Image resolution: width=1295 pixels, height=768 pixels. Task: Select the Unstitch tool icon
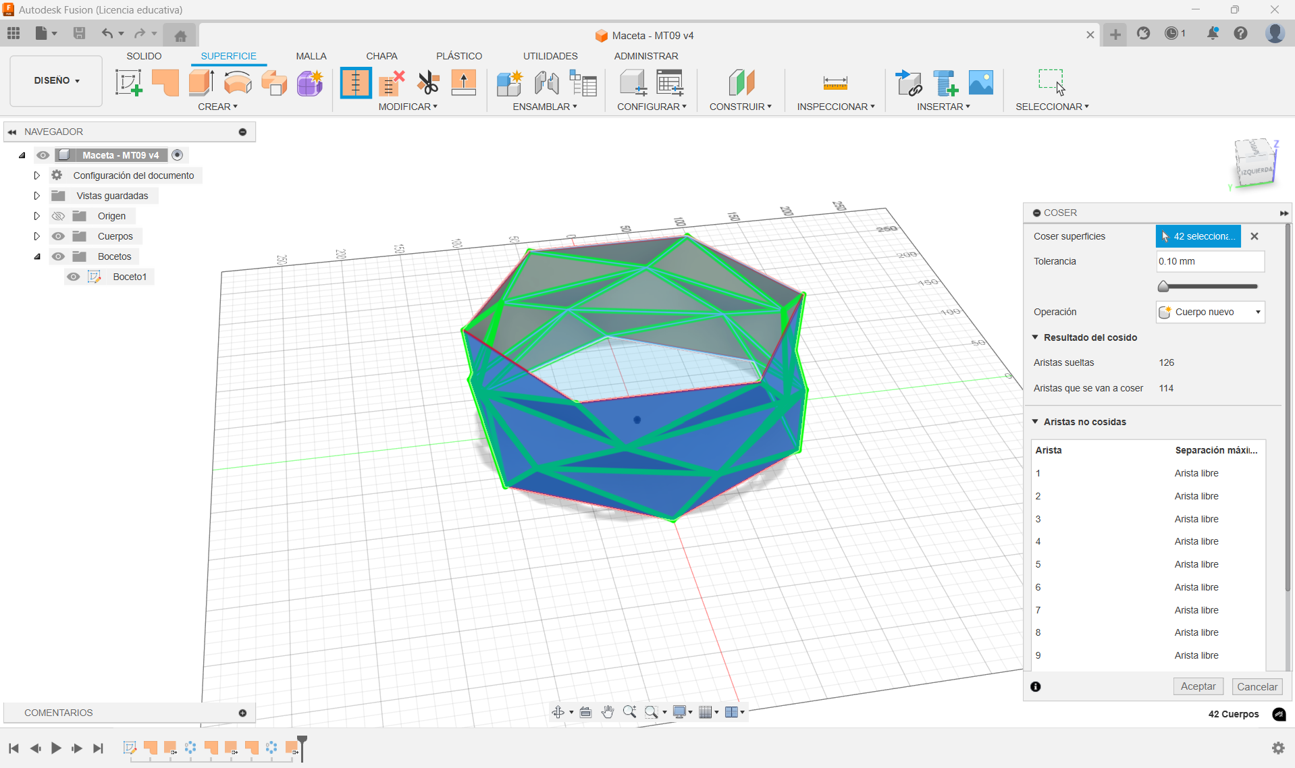tap(392, 83)
